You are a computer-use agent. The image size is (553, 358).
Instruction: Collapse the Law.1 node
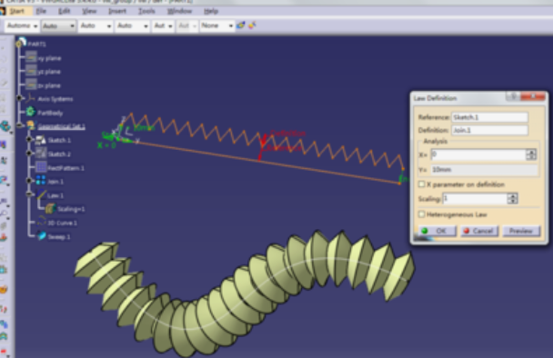click(29, 194)
